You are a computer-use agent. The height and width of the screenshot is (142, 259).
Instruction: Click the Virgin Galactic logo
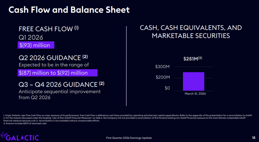20,136
